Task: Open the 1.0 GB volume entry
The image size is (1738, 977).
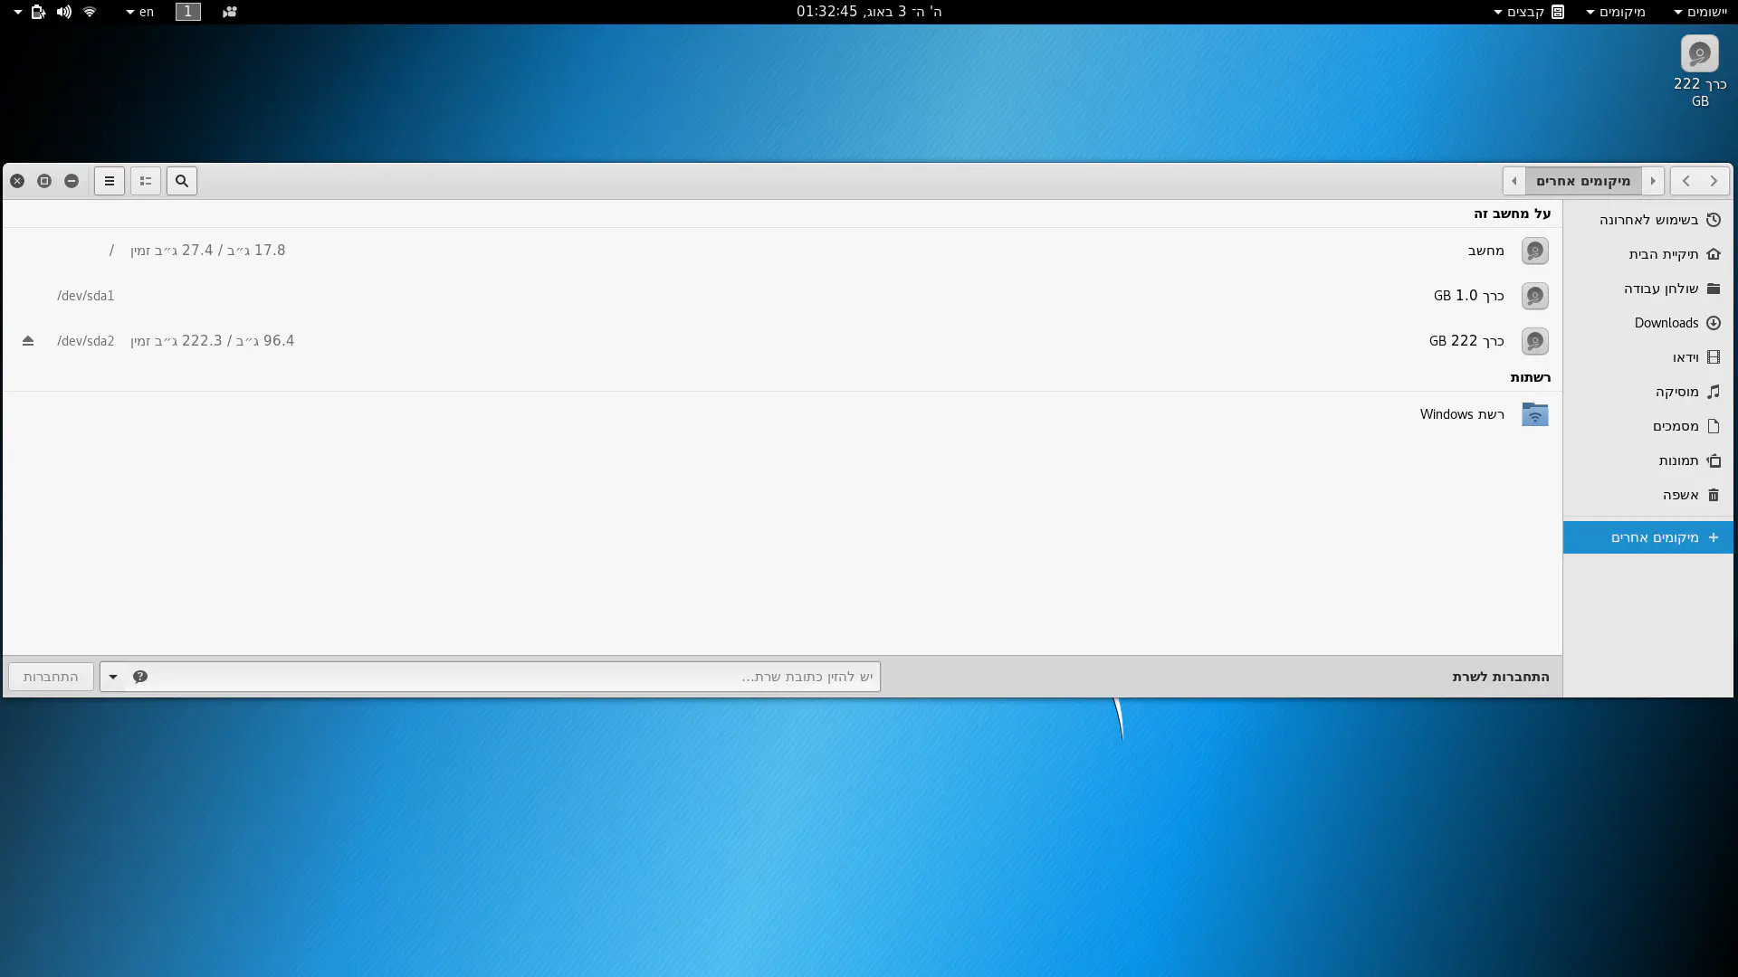Action: pos(1468,296)
